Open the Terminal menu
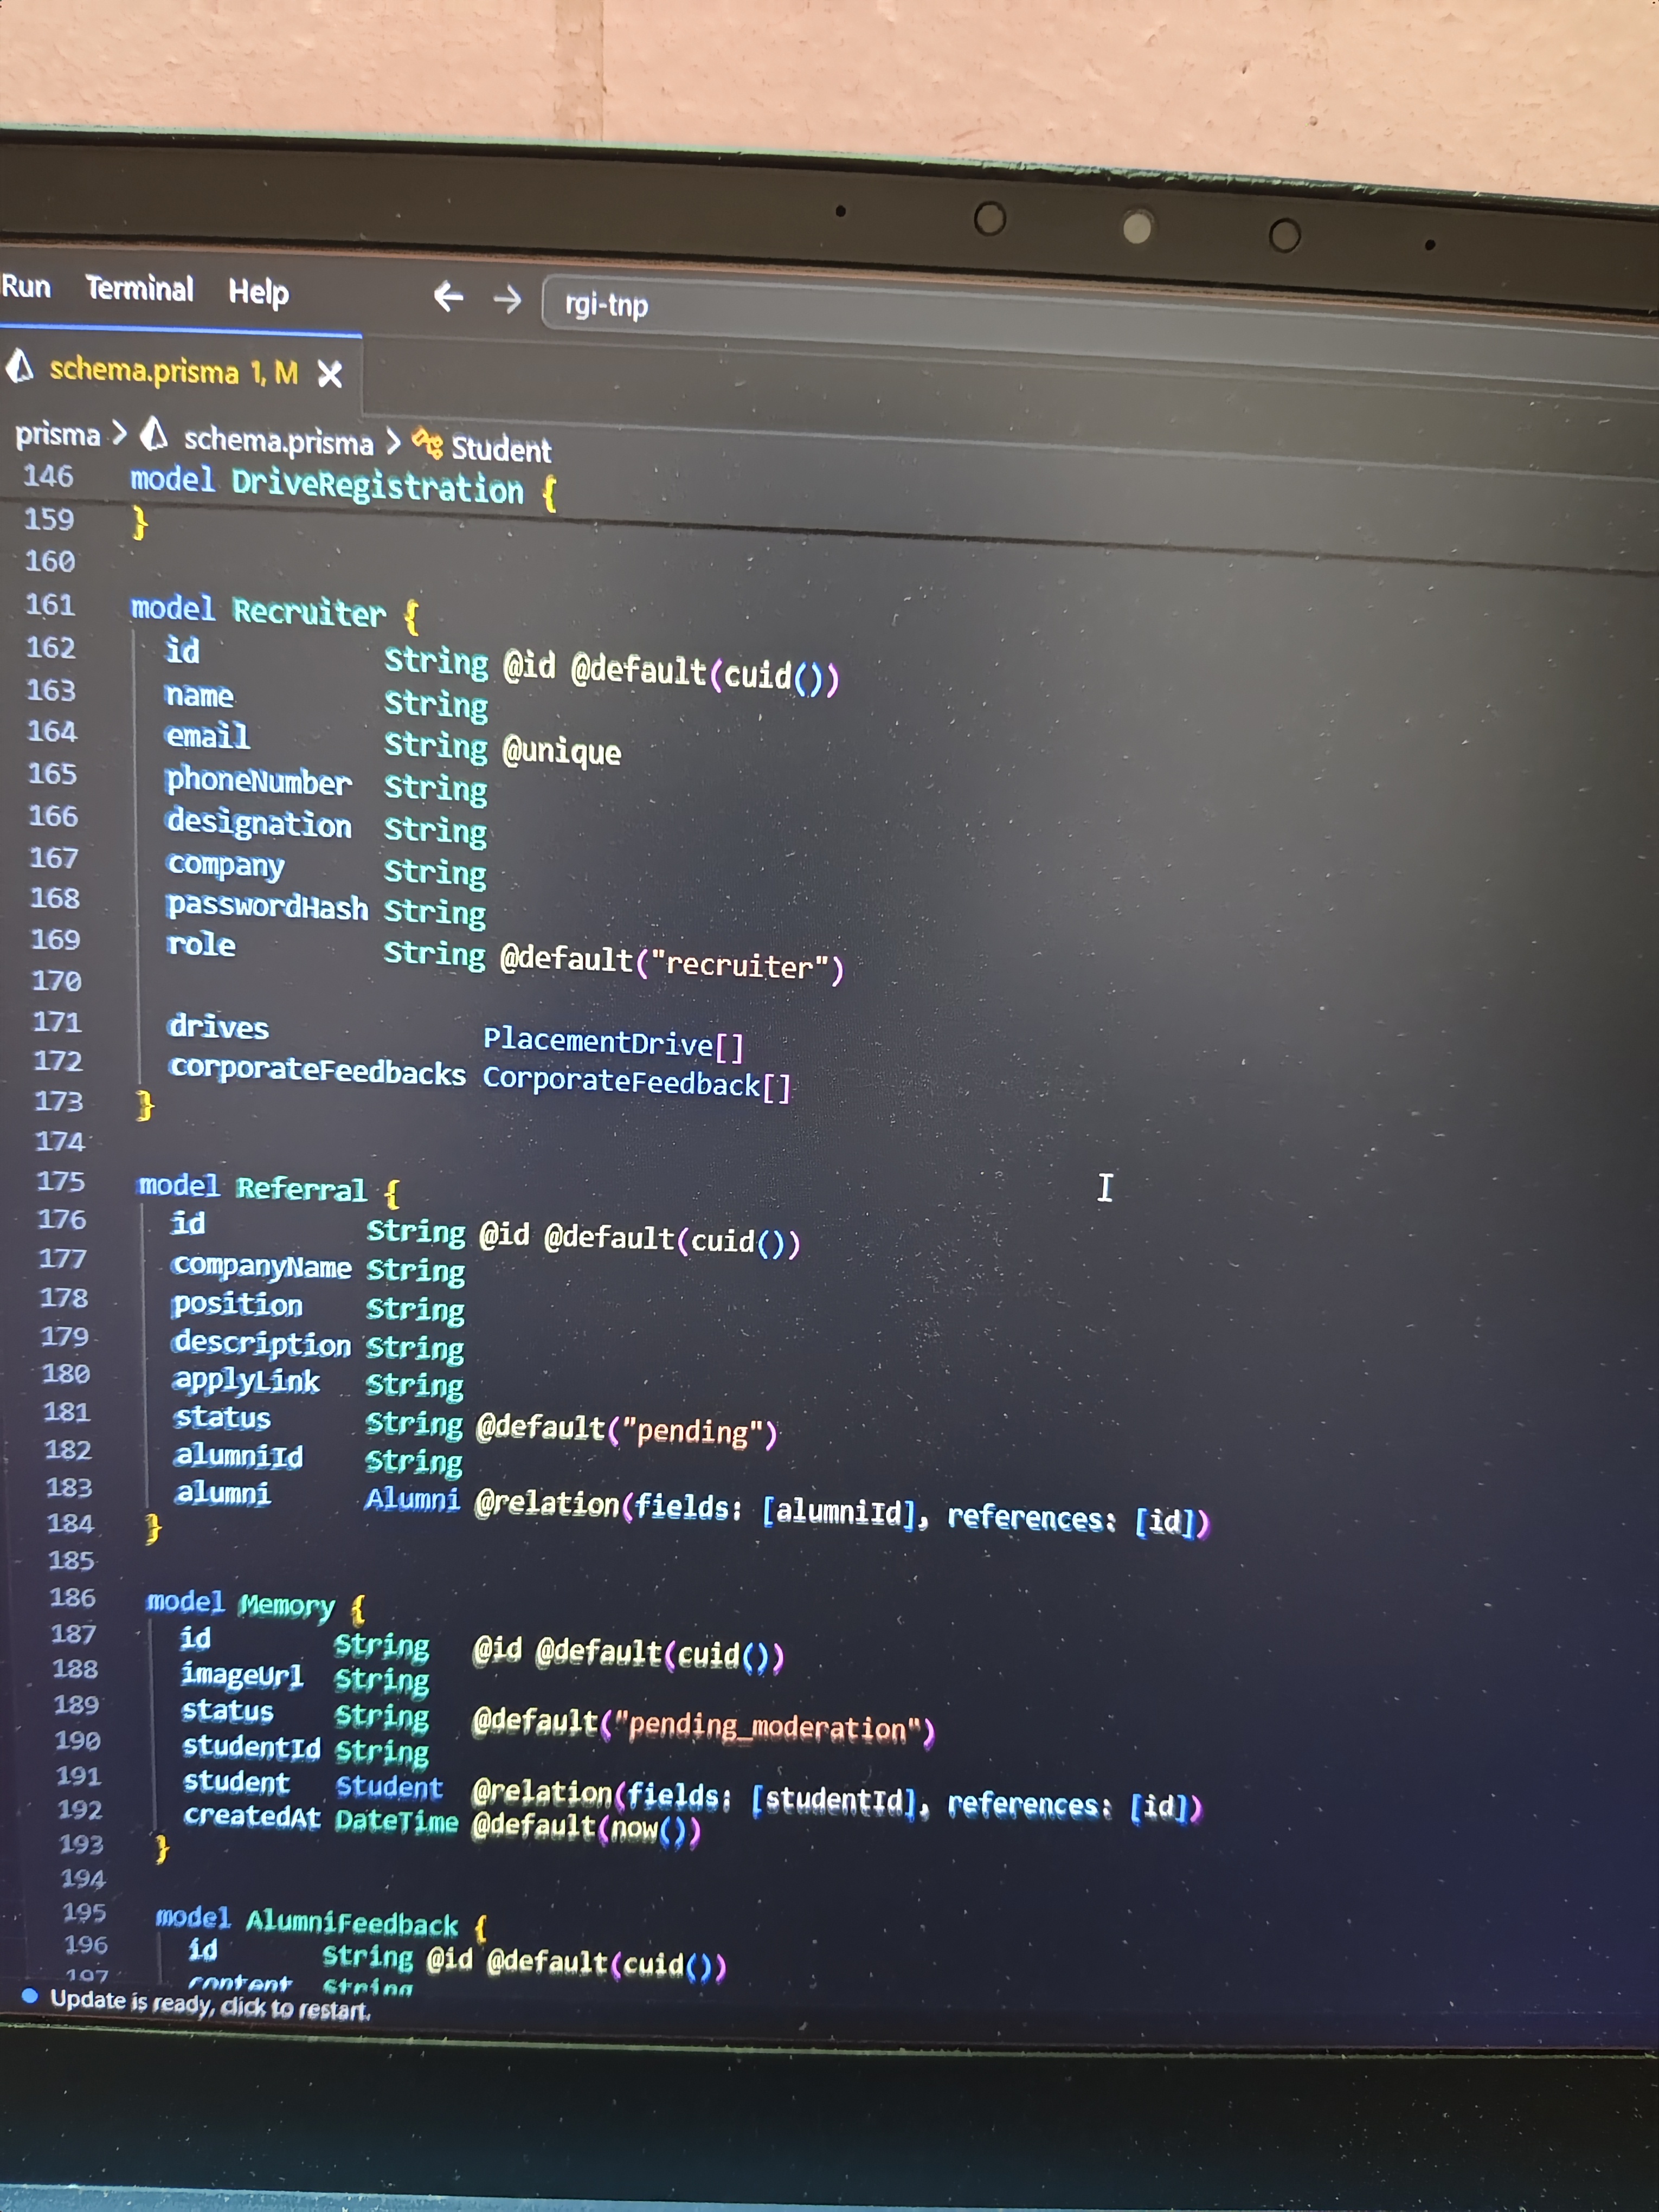1659x2212 pixels. 139,289
